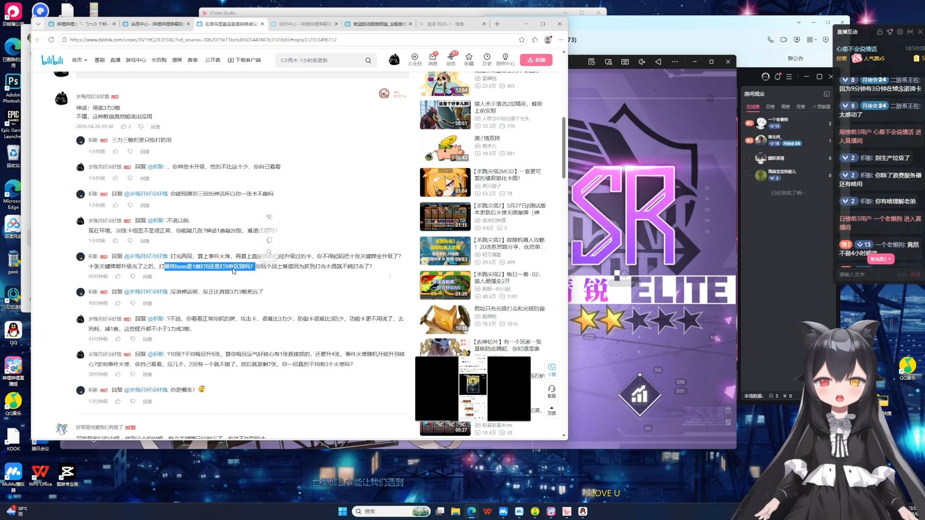Open user avatar in bilibili header
The height and width of the screenshot is (520, 925).
(x=394, y=60)
